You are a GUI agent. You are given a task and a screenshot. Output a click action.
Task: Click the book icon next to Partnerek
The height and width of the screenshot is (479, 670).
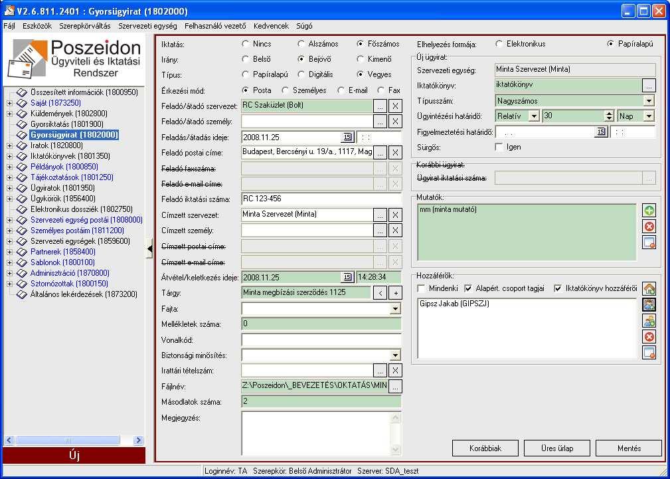click(22, 252)
